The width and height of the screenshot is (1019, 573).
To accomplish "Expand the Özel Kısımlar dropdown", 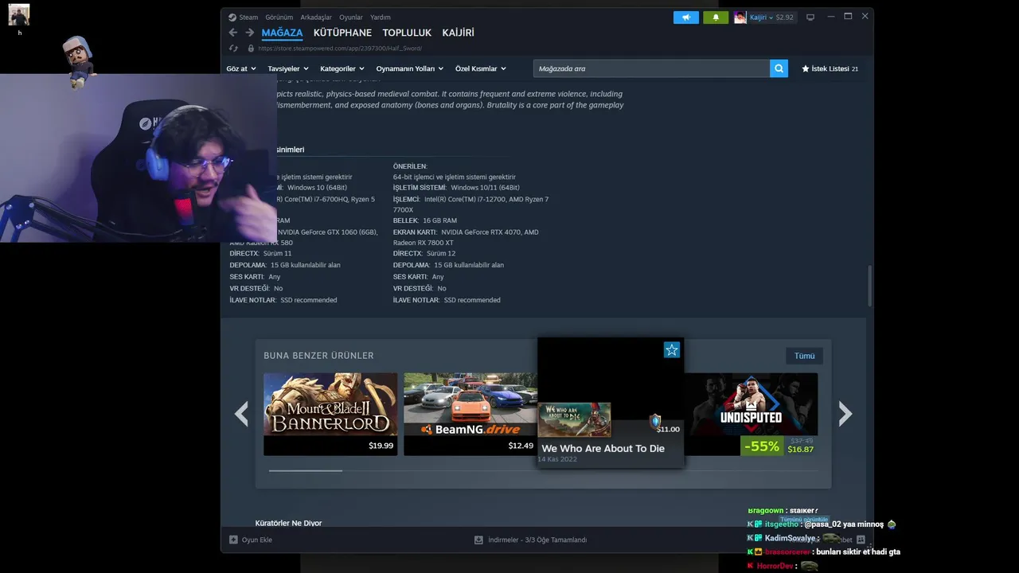I will 481,68.
